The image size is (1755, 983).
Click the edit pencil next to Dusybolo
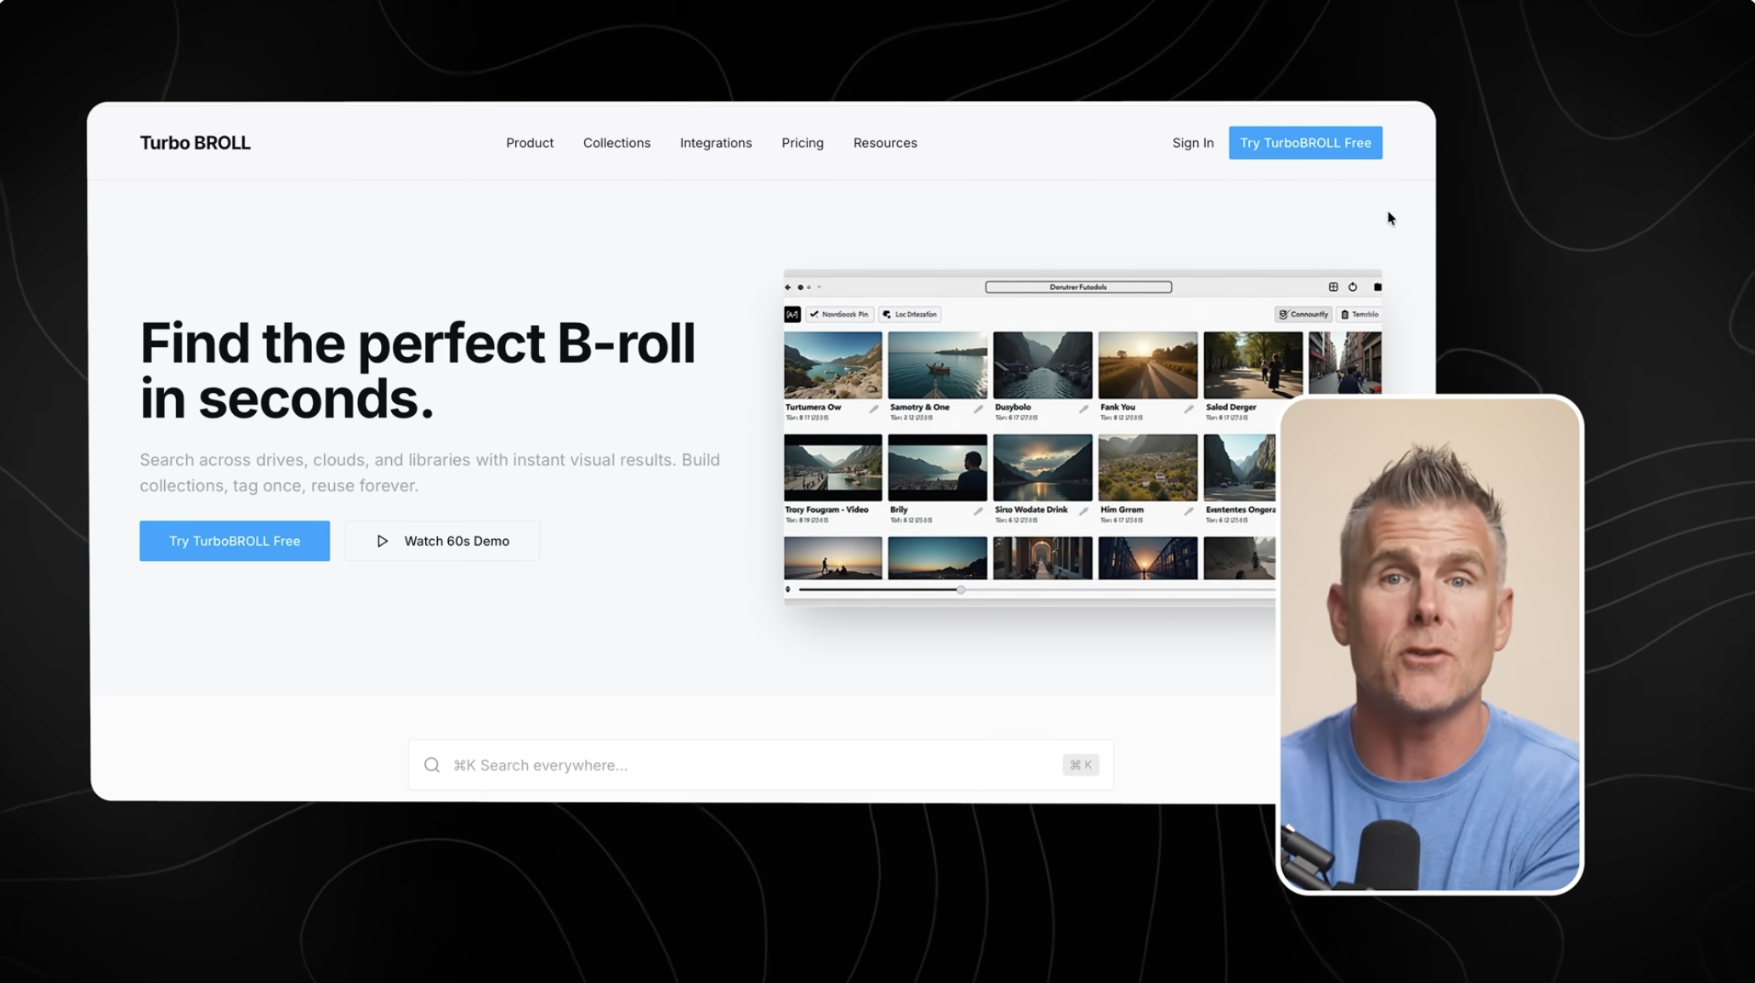1083,409
